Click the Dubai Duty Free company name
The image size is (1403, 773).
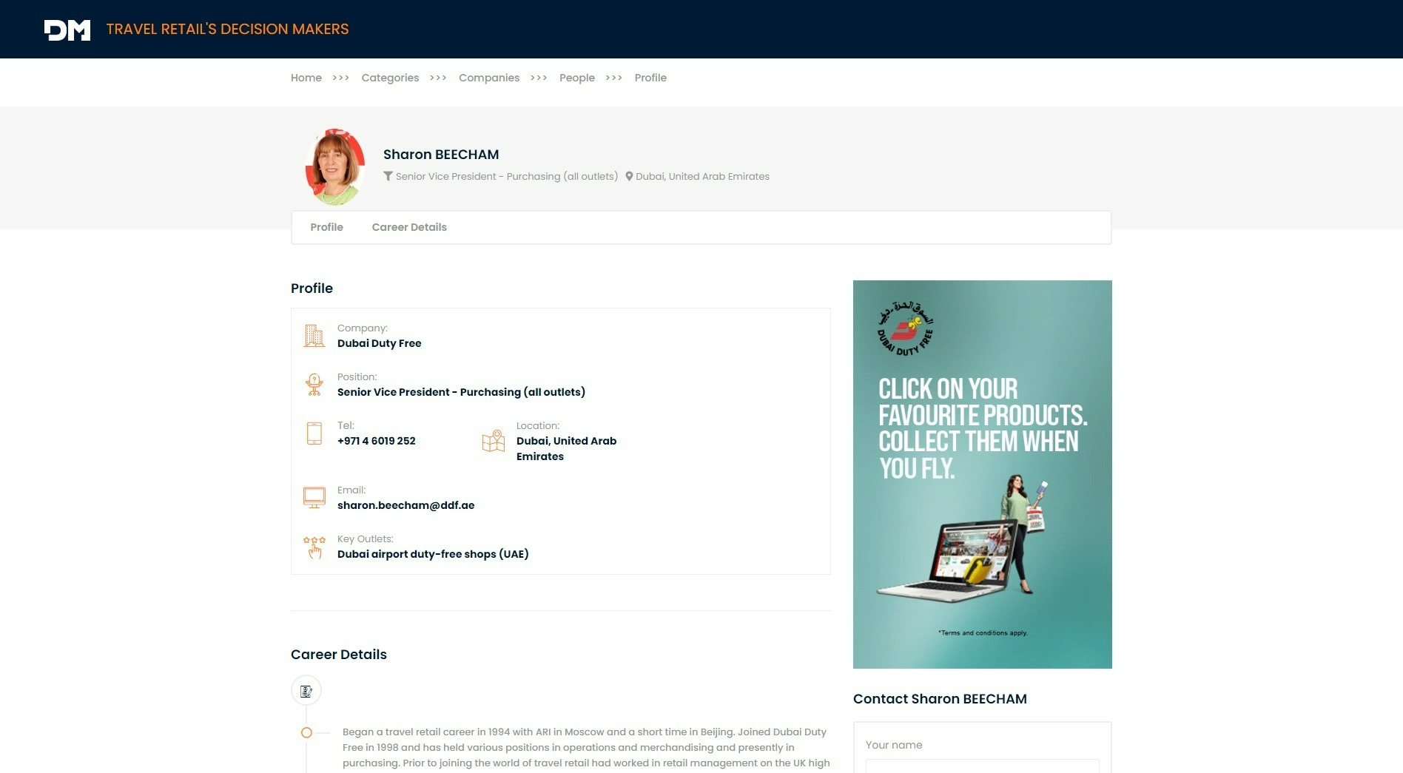click(x=379, y=343)
